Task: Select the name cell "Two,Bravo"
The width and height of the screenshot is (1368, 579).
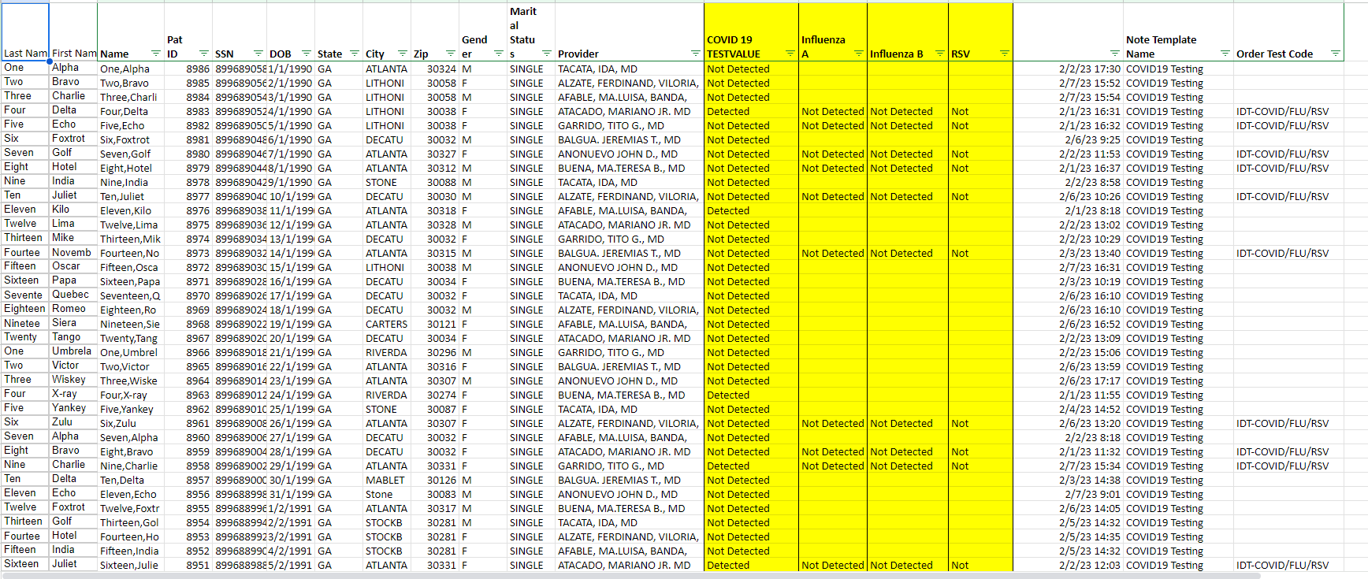Action: tap(131, 83)
